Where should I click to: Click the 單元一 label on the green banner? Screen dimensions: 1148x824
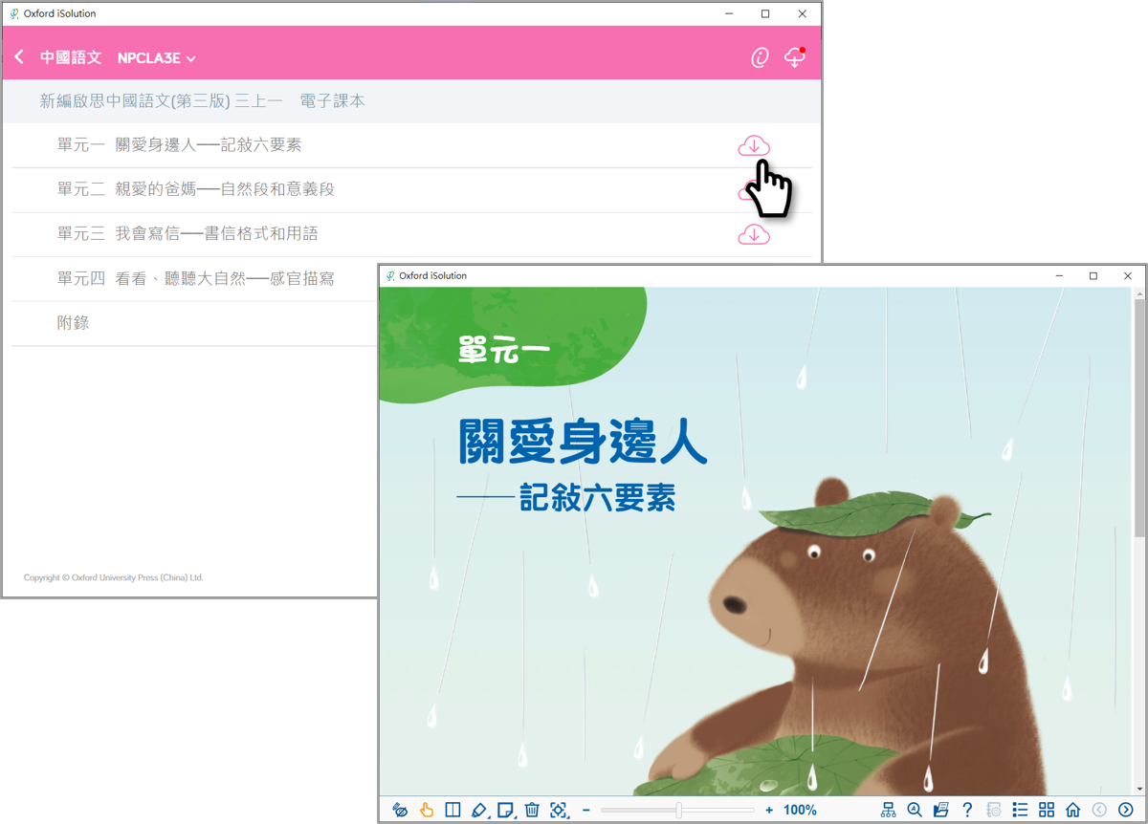click(504, 351)
